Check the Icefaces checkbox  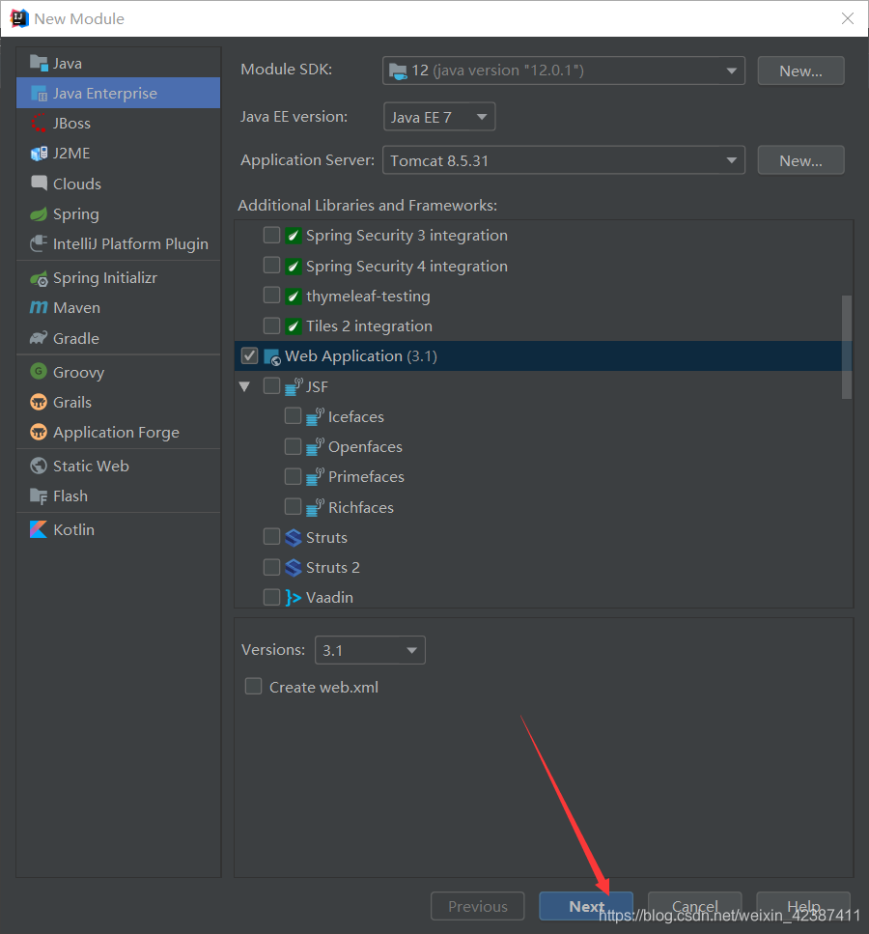[293, 415]
